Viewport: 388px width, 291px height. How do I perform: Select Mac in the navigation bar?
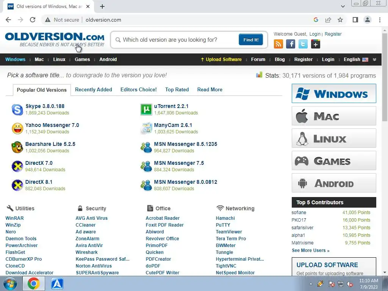(39, 59)
